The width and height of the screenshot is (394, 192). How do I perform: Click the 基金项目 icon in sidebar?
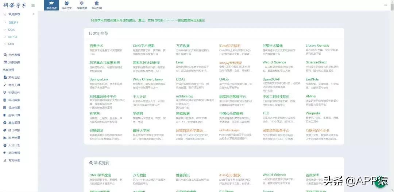tap(5, 123)
